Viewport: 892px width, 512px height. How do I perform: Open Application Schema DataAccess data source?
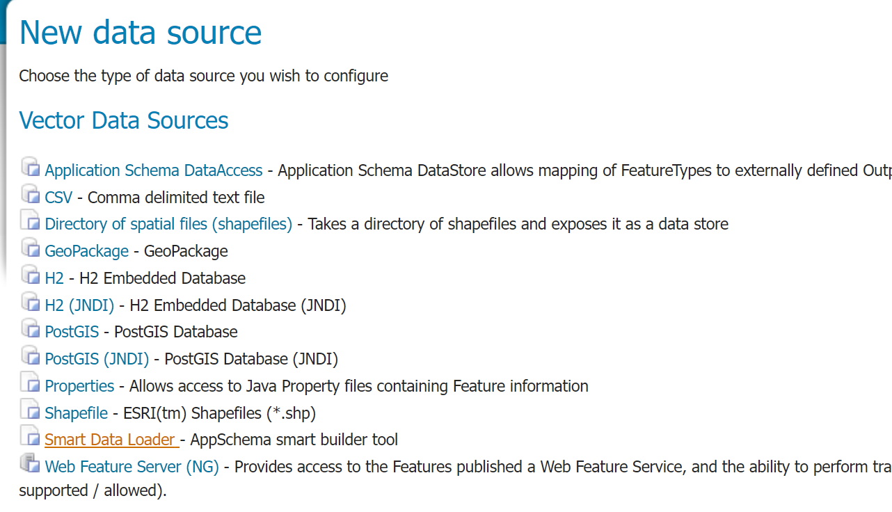click(154, 170)
